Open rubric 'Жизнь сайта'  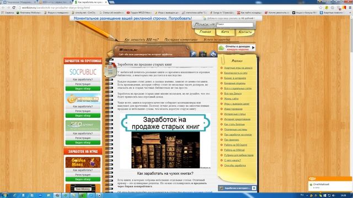[231, 98]
